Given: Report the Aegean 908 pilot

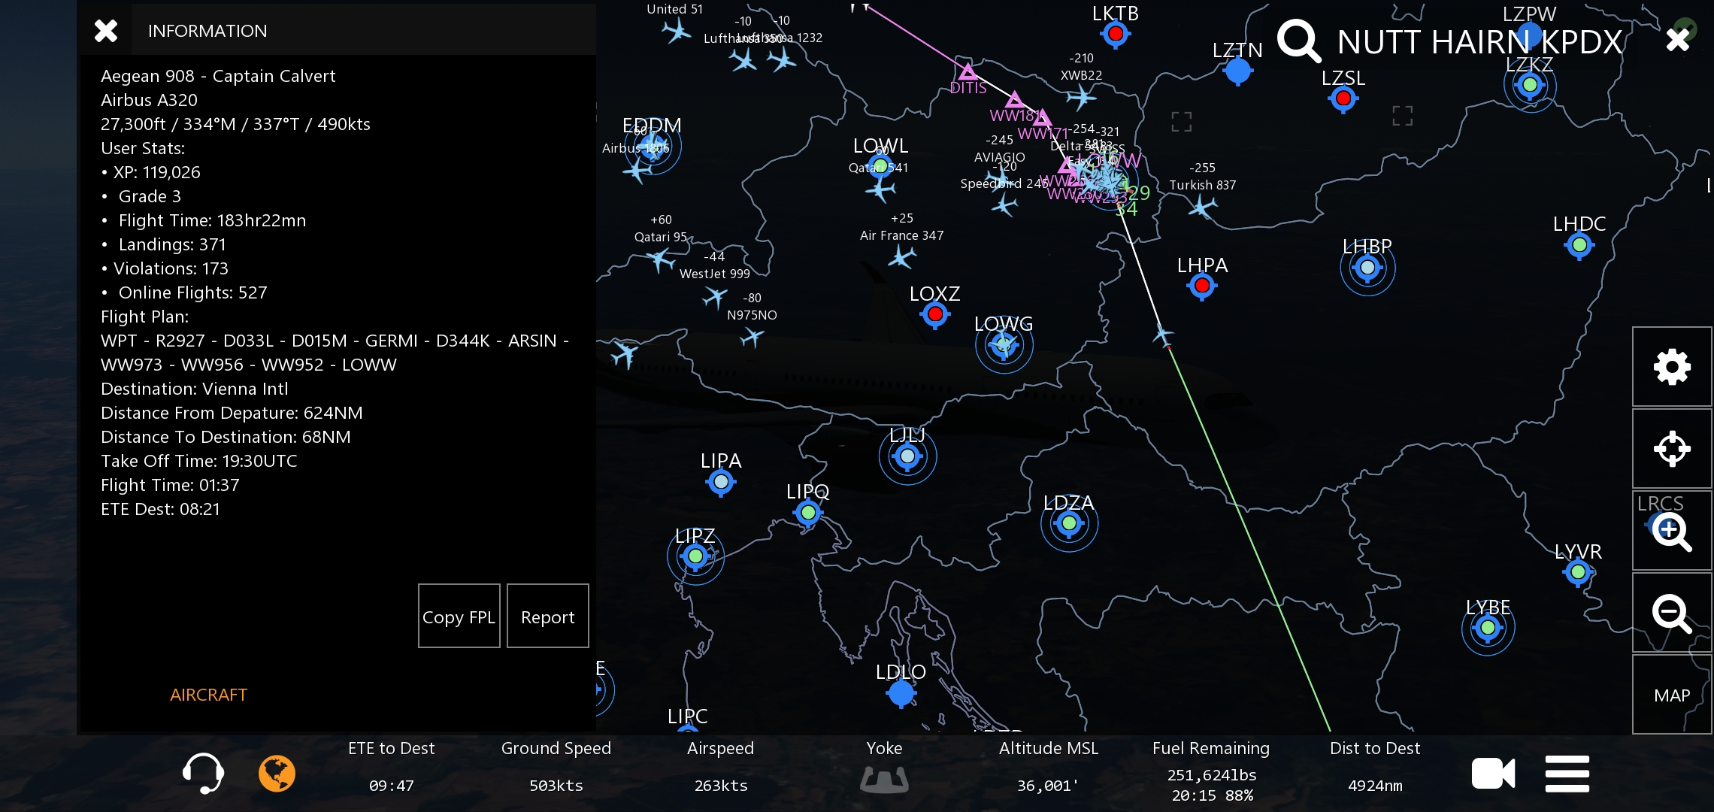Looking at the screenshot, I should pos(547,617).
